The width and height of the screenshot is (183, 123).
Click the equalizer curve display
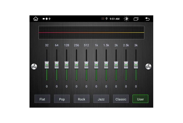tap(91, 33)
